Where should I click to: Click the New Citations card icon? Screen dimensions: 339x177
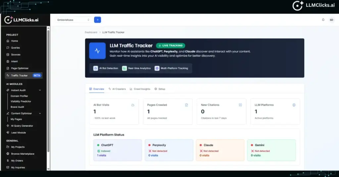[240, 105]
